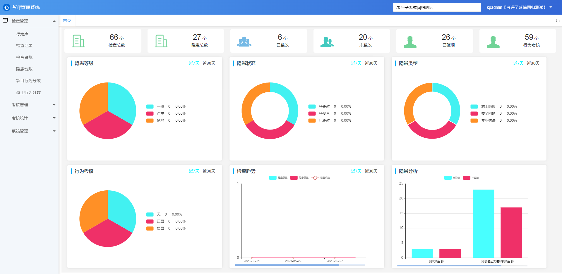This screenshot has height=274, width=562.
Task: Toggle 隐患总数 series in 检查趋势 legend
Action: [x=299, y=178]
